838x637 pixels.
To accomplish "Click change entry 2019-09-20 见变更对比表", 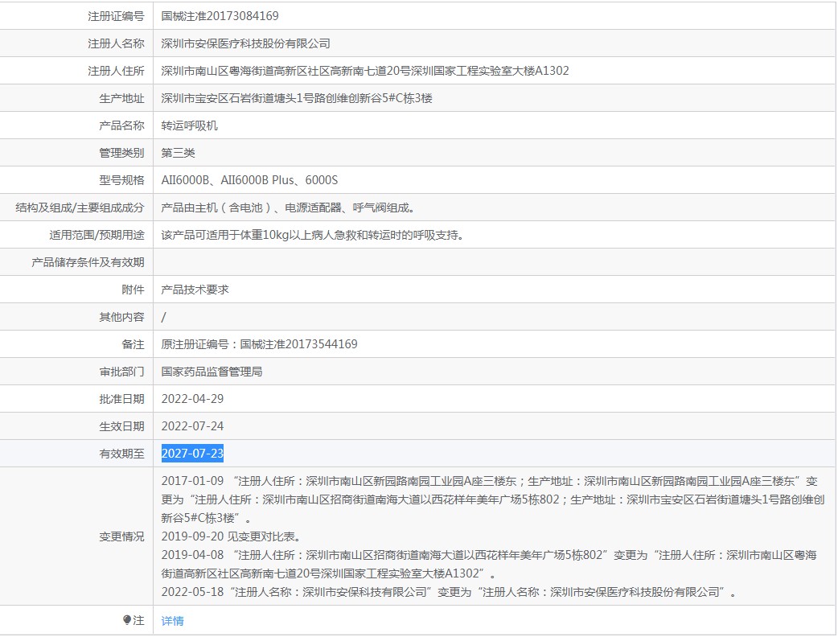I will [x=232, y=536].
